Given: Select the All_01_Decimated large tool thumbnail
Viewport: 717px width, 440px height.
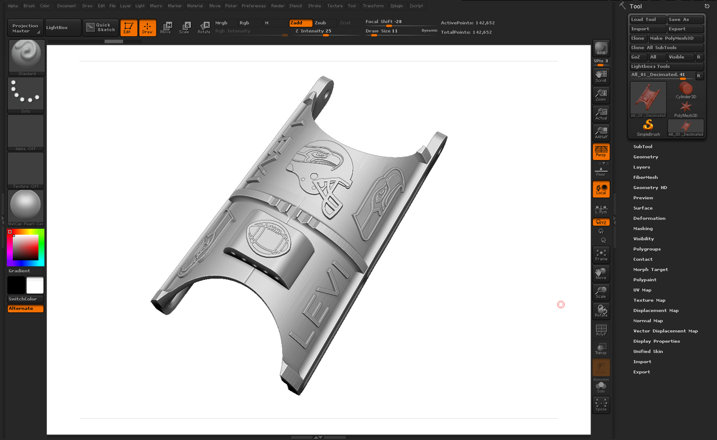Looking at the screenshot, I should coord(648,99).
